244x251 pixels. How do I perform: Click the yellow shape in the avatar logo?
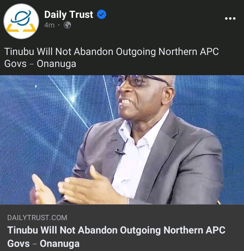pyautogui.click(x=21, y=28)
